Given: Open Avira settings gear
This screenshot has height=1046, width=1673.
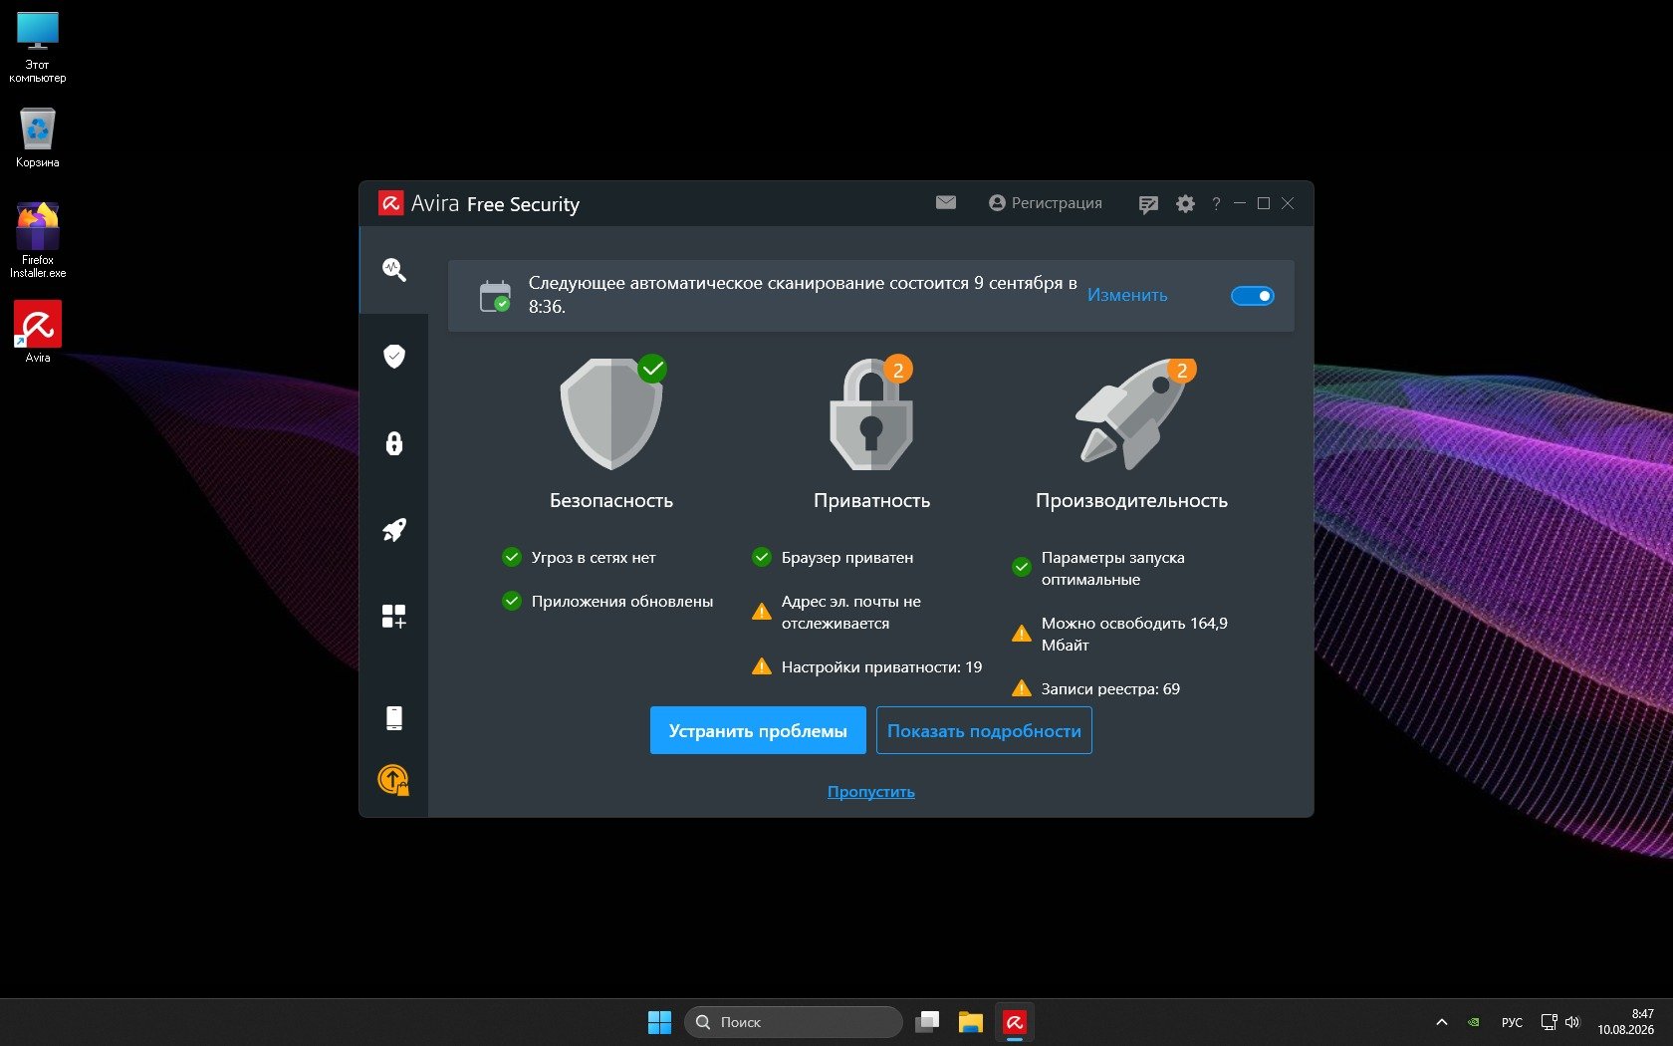Looking at the screenshot, I should tap(1185, 203).
